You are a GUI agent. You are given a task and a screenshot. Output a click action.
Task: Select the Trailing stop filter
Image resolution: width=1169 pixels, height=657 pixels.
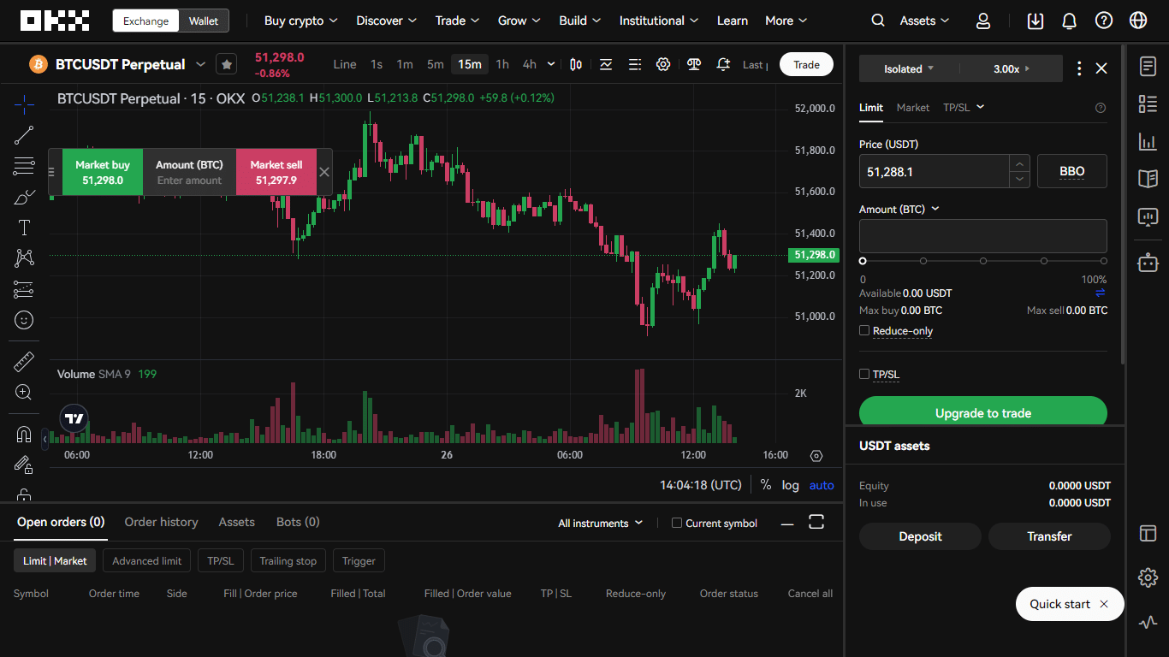click(288, 561)
